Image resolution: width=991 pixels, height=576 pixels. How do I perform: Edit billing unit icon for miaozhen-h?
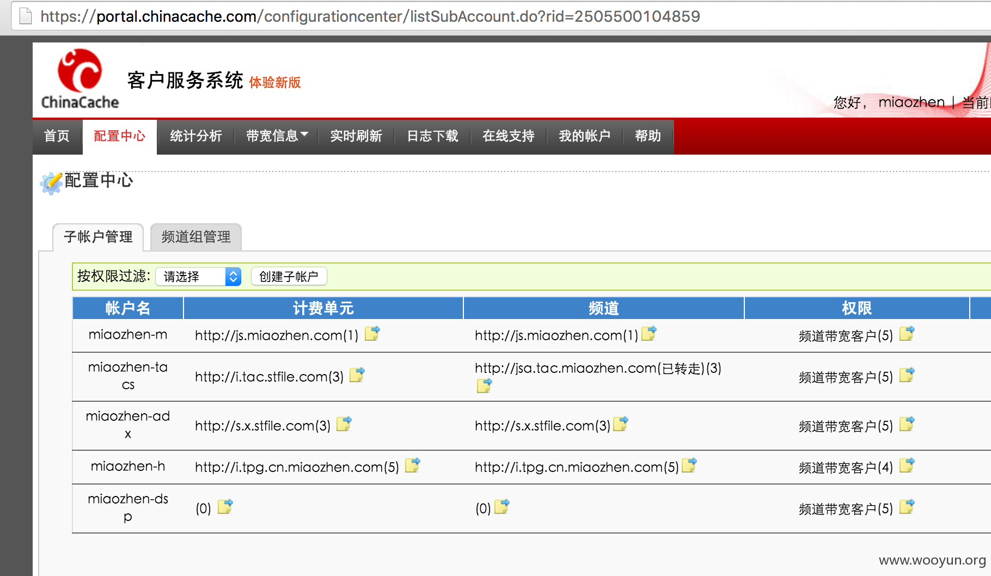(413, 465)
